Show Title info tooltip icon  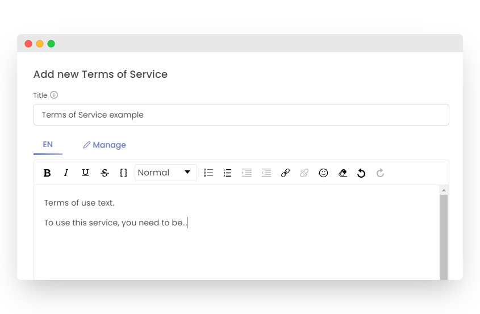pyautogui.click(x=54, y=95)
